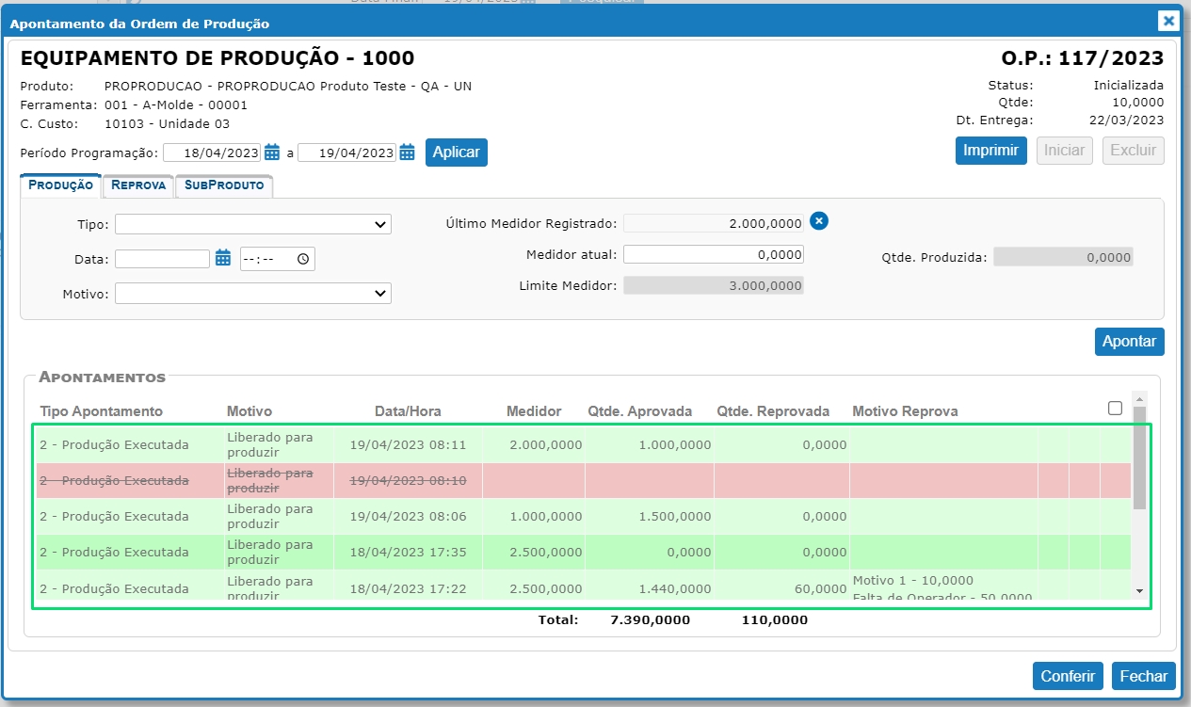Click the scroll-down arrow of the Apontamentos list

[1139, 590]
